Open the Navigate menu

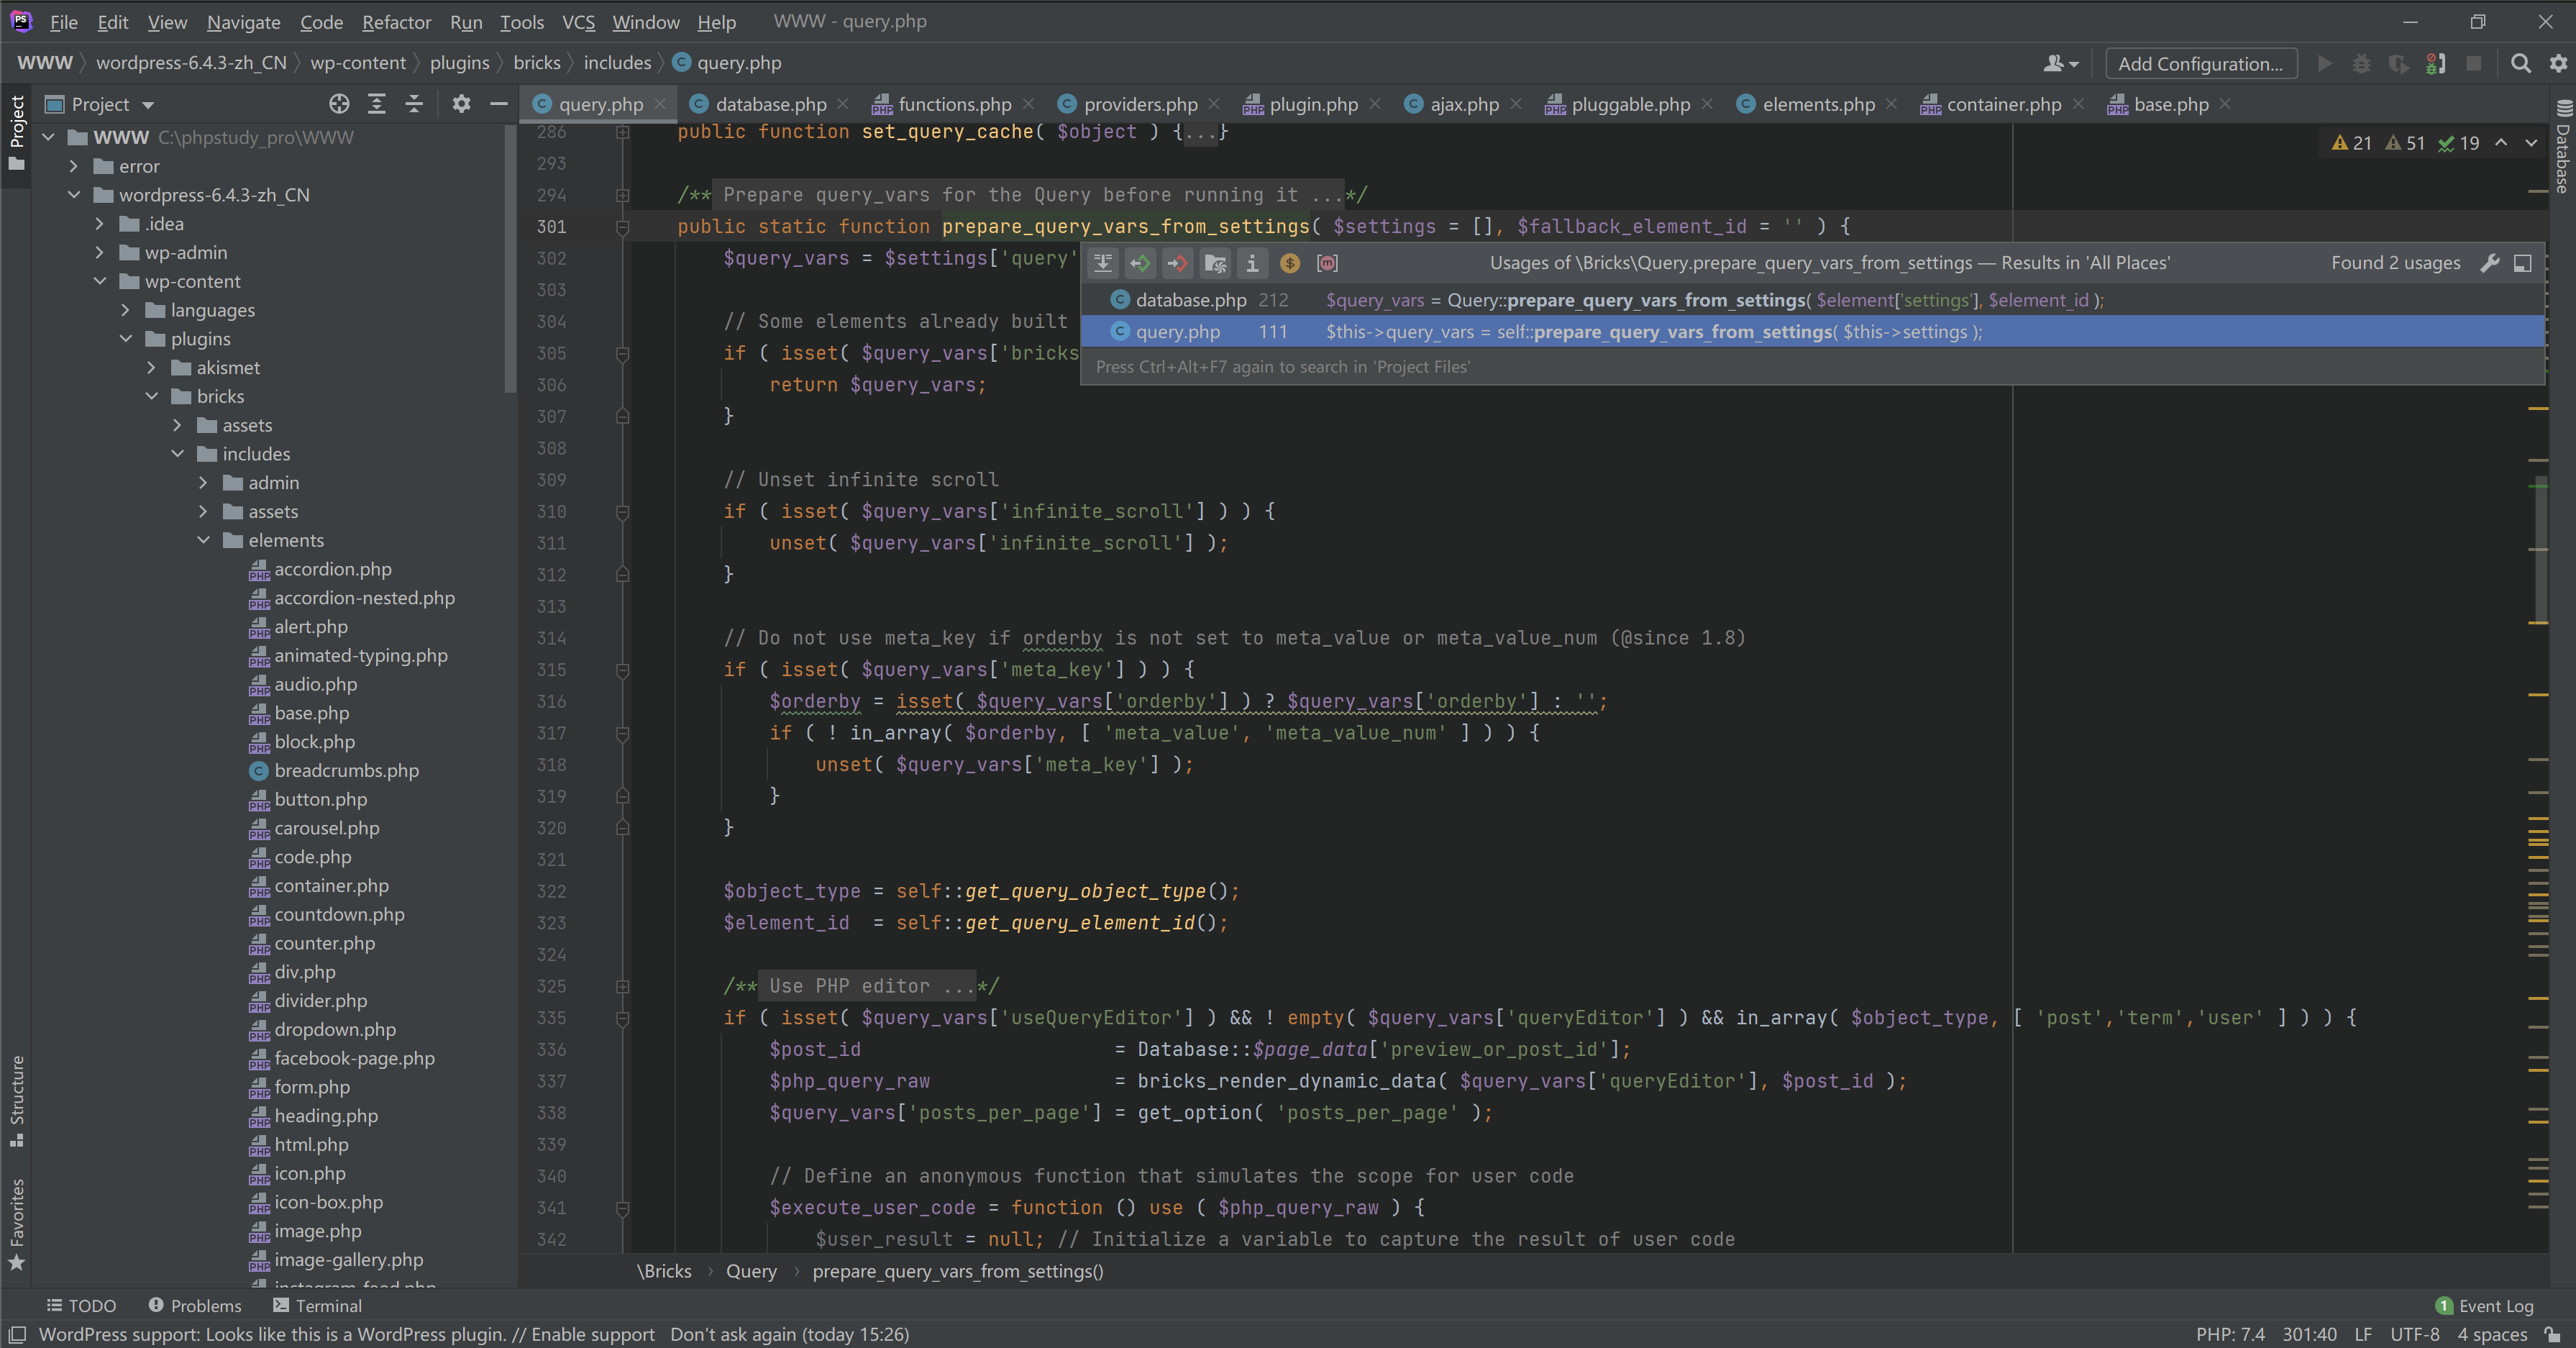(243, 21)
